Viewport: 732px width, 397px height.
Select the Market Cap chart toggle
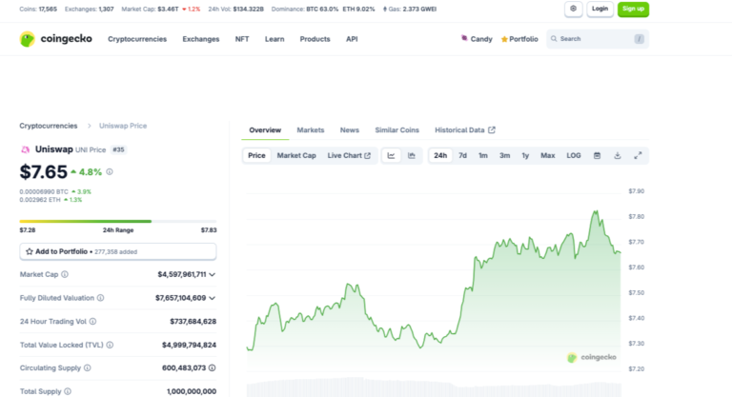(296, 155)
